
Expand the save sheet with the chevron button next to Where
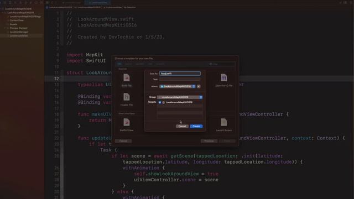coord(199,86)
